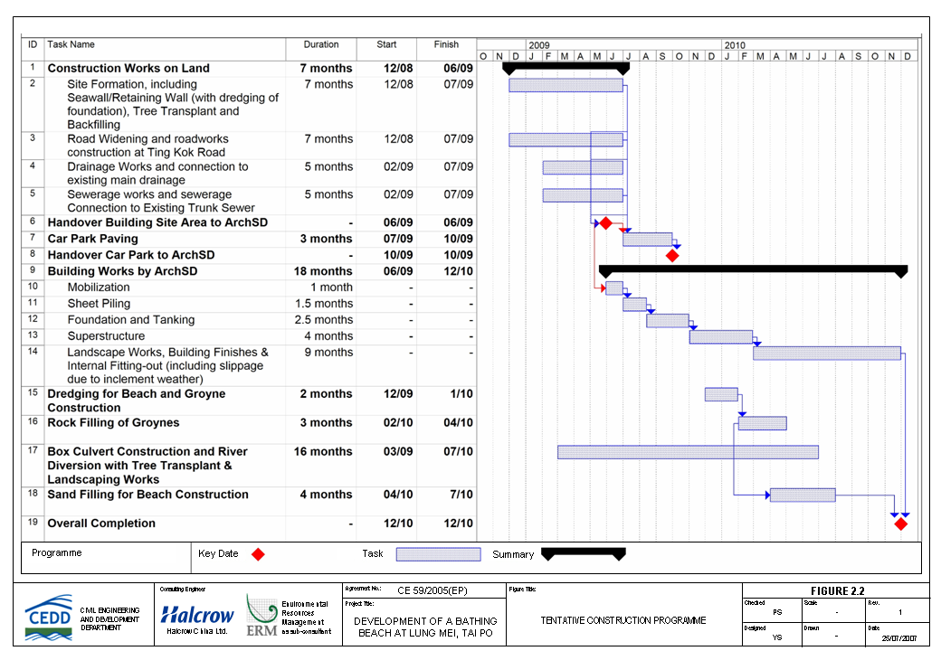Click the 25/07/2007 date in title block
The width and height of the screenshot is (941, 651).
pyautogui.click(x=899, y=638)
